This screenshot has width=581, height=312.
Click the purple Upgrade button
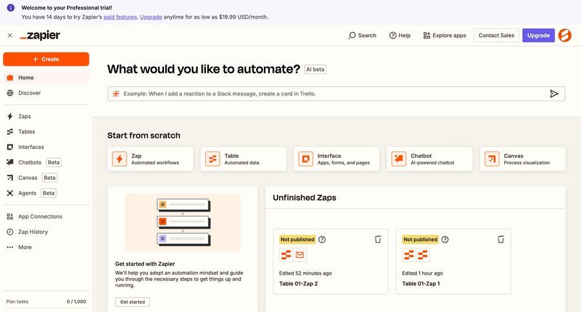[538, 35]
